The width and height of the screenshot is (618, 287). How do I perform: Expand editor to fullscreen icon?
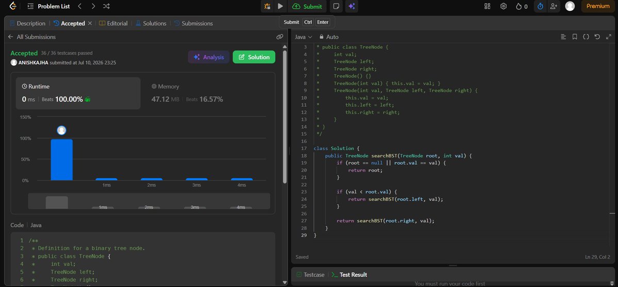609,37
